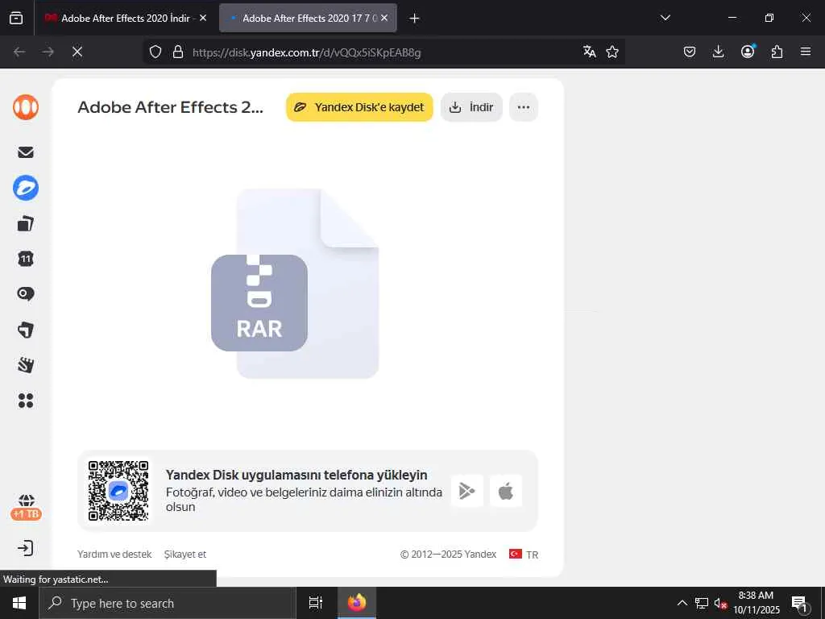The height and width of the screenshot is (619, 825).
Task: Open the hand-shaped icon in sidebar
Action: 26,365
